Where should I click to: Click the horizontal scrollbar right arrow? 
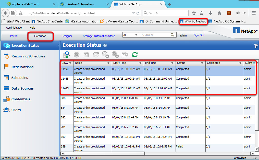pos(252,153)
